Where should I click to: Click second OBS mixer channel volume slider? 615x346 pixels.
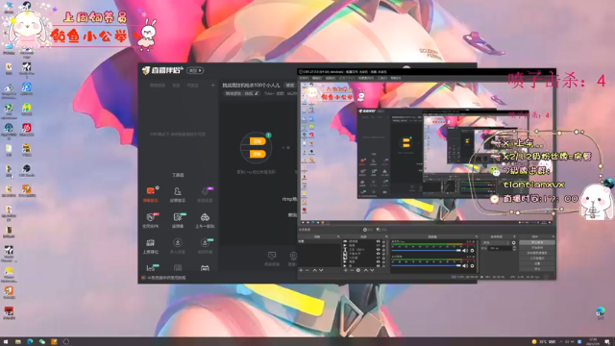(427, 266)
